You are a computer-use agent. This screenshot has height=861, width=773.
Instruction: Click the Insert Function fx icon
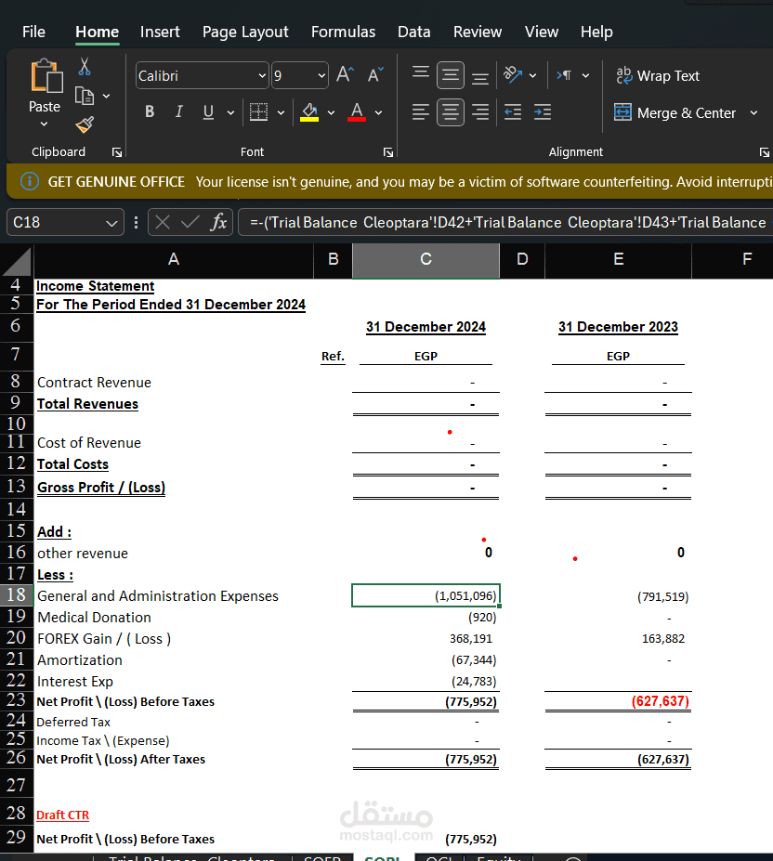point(218,222)
